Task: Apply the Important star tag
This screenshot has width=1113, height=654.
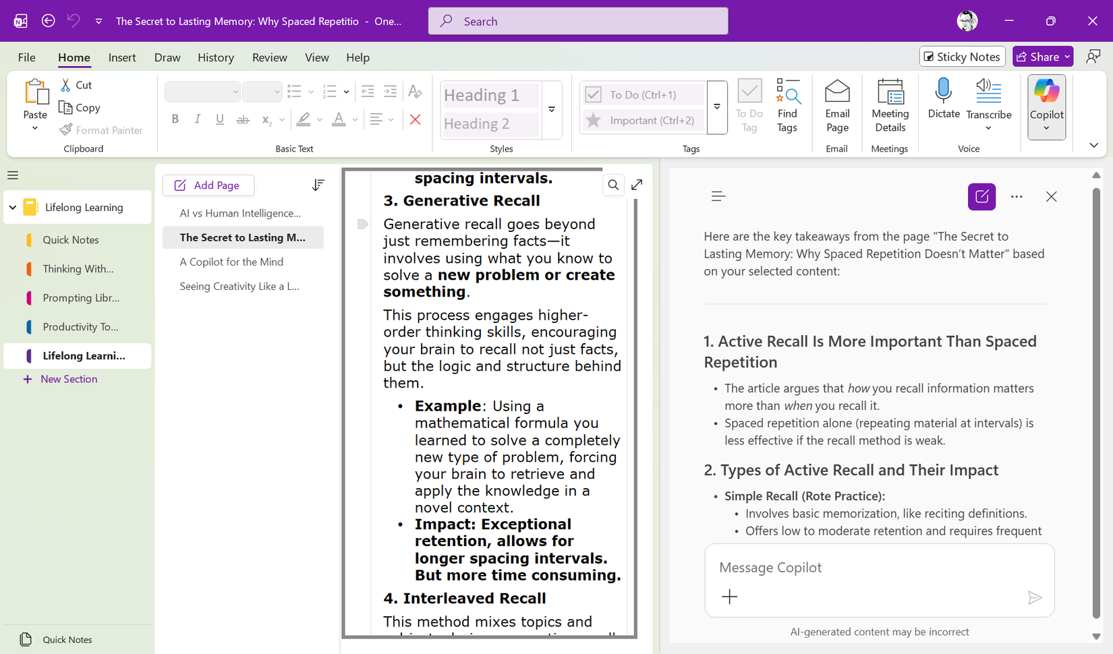Action: click(594, 120)
